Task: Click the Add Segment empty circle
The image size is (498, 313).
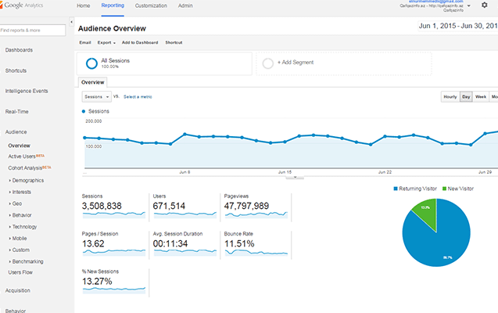Action: pos(267,63)
